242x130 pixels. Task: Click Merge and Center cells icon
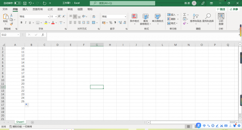coord(94,23)
